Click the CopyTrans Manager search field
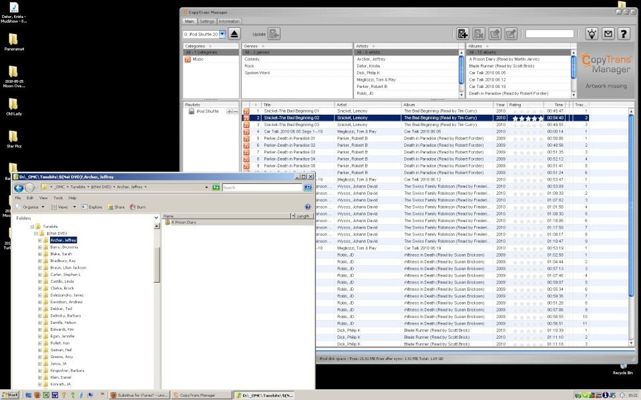 point(550,34)
